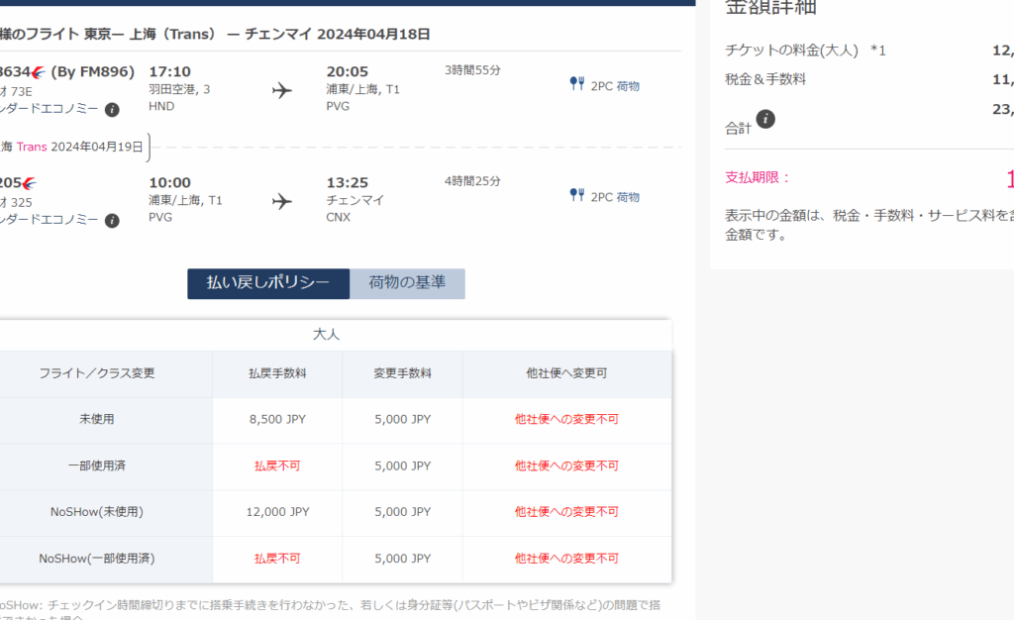
Task: Click 払戻不可 in the 一部使用済 row
Action: [277, 465]
